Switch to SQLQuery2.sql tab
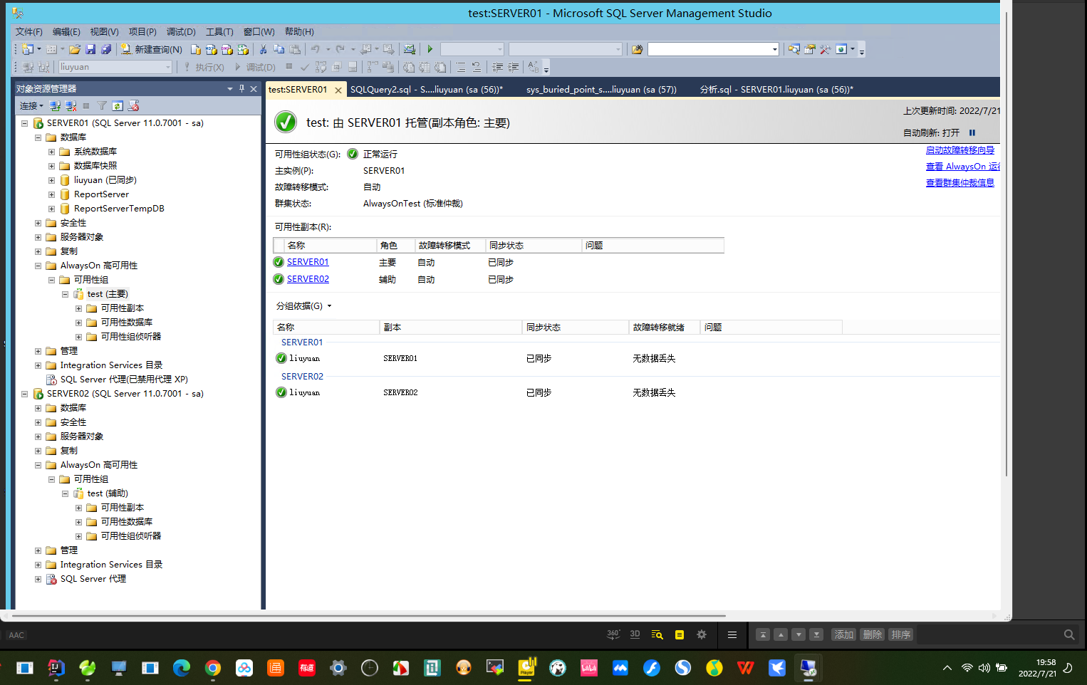1087x685 pixels. pos(426,90)
